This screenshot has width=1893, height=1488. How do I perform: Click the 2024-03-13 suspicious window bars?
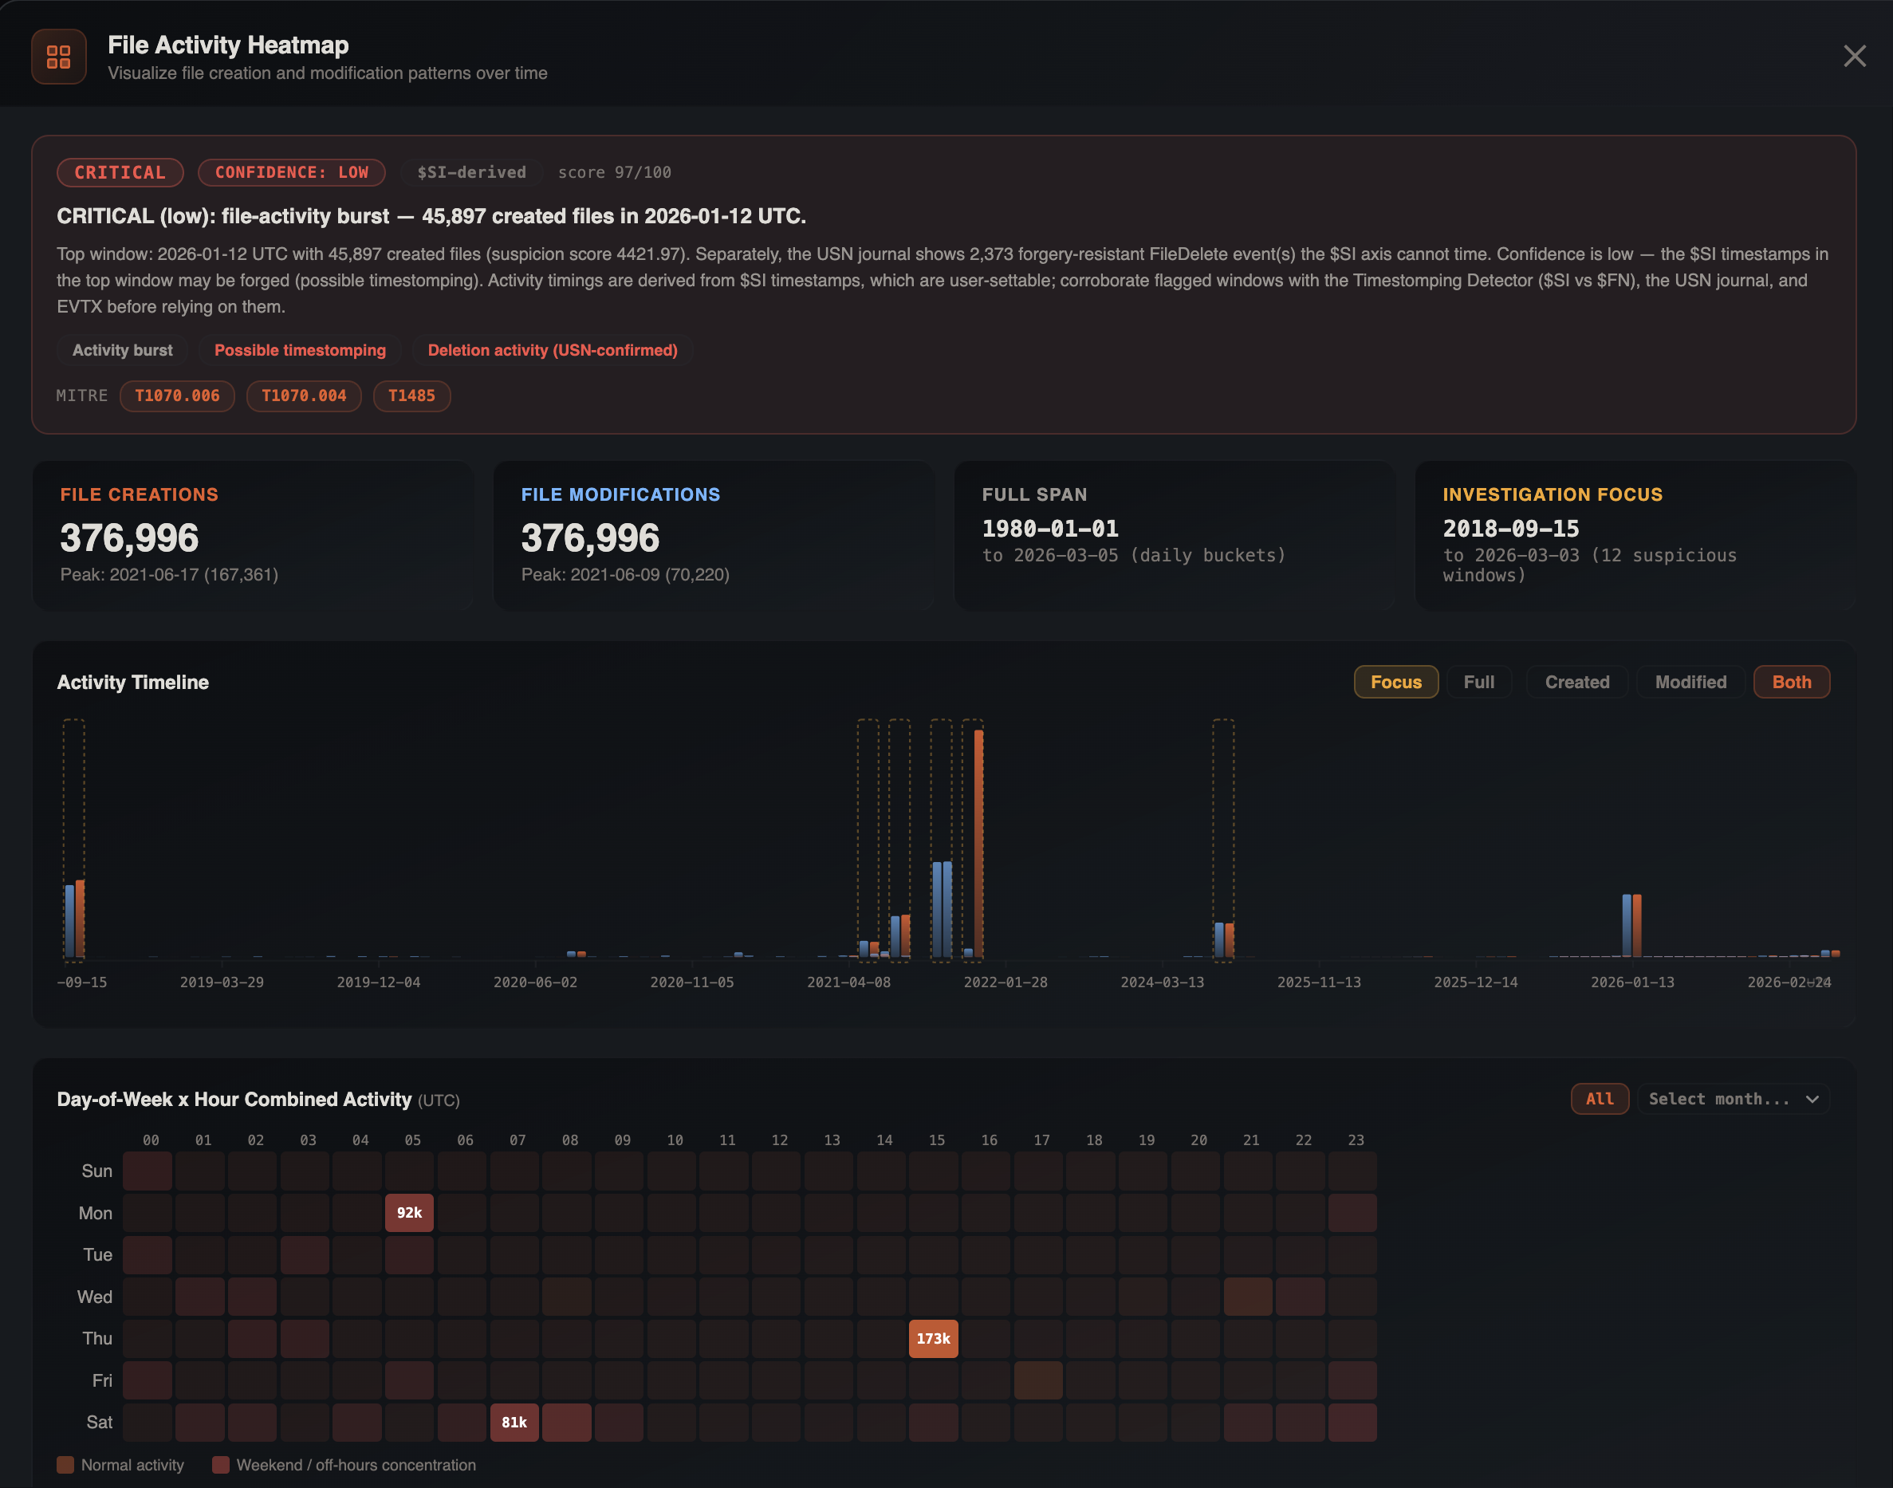[1224, 940]
